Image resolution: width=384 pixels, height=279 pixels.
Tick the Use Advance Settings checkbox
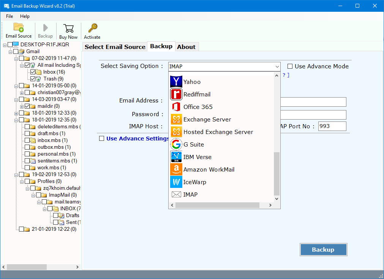102,139
